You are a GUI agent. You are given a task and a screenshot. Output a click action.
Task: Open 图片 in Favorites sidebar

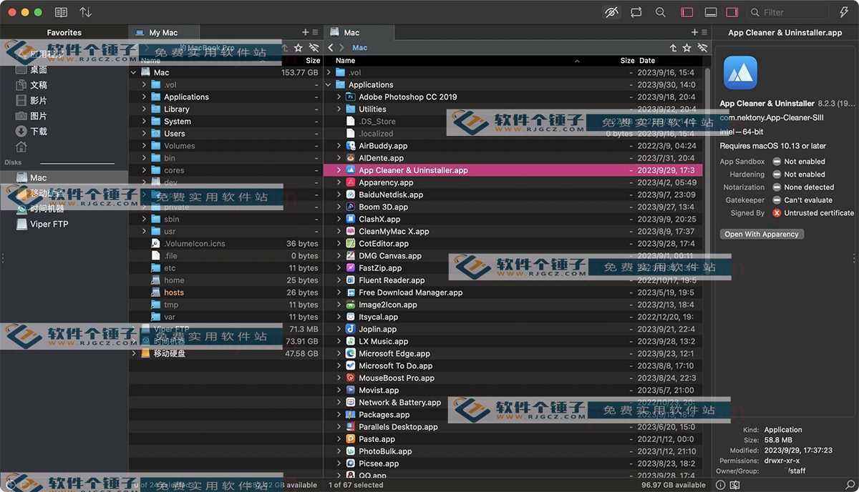39,116
